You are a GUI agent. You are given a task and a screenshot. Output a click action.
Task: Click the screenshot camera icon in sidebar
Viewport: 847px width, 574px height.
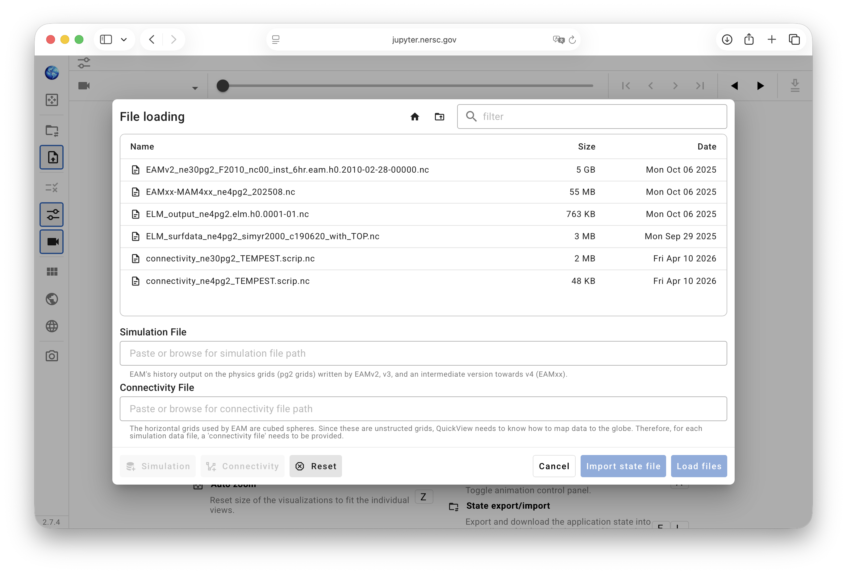[52, 356]
